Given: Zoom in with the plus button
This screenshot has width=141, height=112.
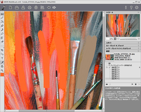Looking at the screenshot, I should (139, 39).
